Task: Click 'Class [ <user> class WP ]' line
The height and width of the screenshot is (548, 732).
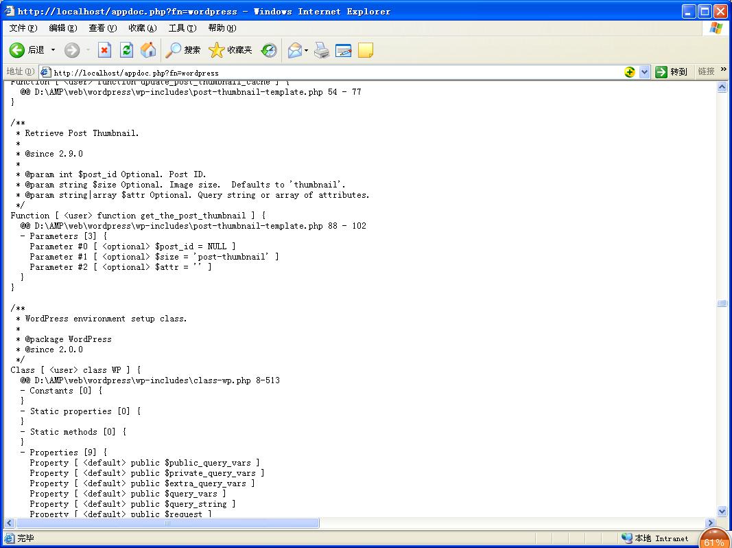Action: point(75,370)
